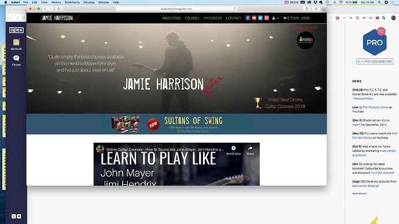Click the Time Machine icon in menu bar

[x=327, y=2]
